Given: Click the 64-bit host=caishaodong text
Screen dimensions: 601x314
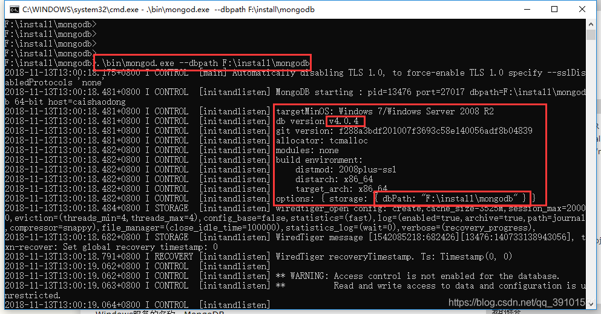Looking at the screenshot, I should 70,102.
